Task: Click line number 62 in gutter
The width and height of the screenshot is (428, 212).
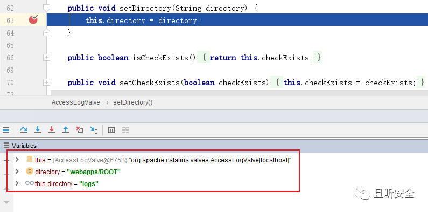Action: pyautogui.click(x=10, y=8)
